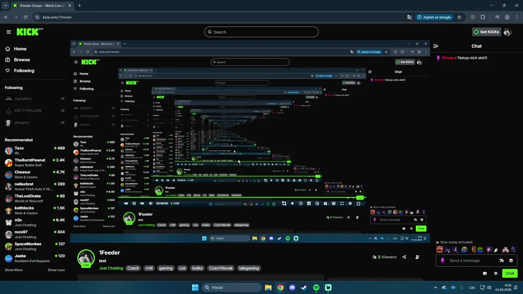Click the user icon next to share
This screenshot has width=523, height=294.
(417, 257)
